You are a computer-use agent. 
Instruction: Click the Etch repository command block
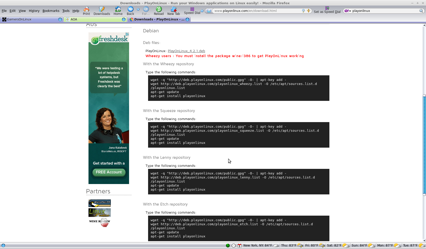[239, 228]
